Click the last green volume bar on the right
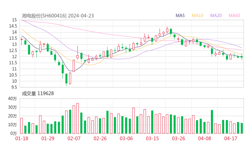The width and height of the screenshot is (247, 146). pyautogui.click(x=242, y=128)
